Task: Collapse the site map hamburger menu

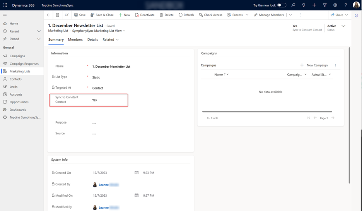Action: click(x=5, y=15)
